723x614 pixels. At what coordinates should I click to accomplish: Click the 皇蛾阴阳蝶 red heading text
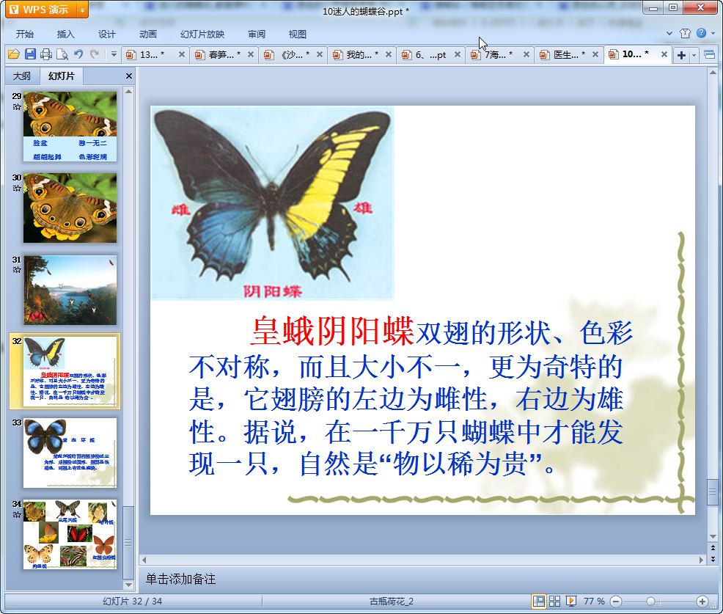point(332,331)
